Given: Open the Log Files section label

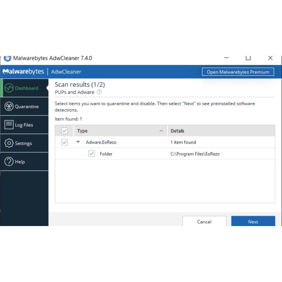Looking at the screenshot, I should tap(24, 125).
